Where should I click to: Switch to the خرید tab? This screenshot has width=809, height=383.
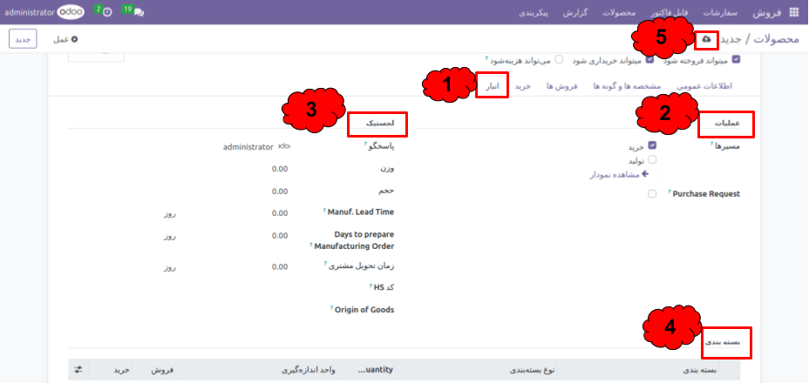(523, 86)
